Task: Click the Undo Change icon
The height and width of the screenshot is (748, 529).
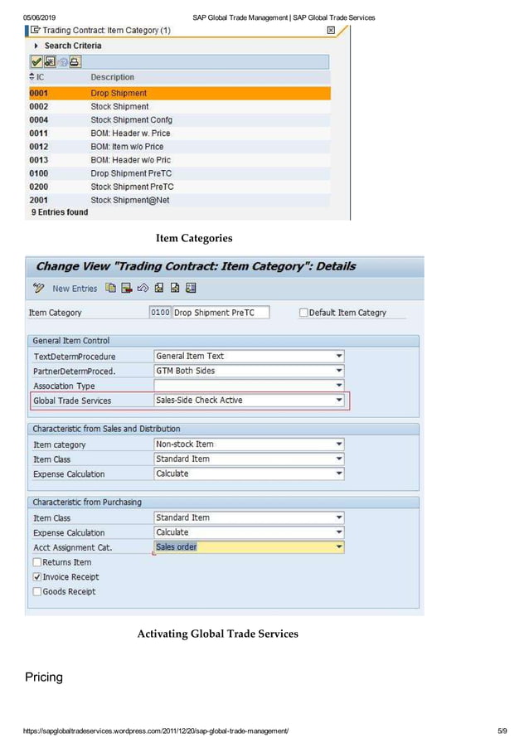Action: [143, 288]
